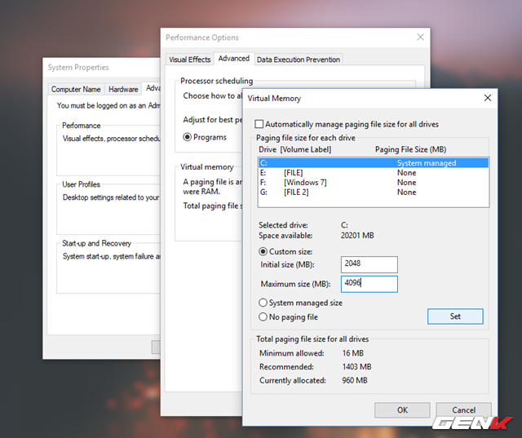This screenshot has height=438, width=522.
Task: Select Programs radio button in Processor scheduling
Action: point(187,137)
